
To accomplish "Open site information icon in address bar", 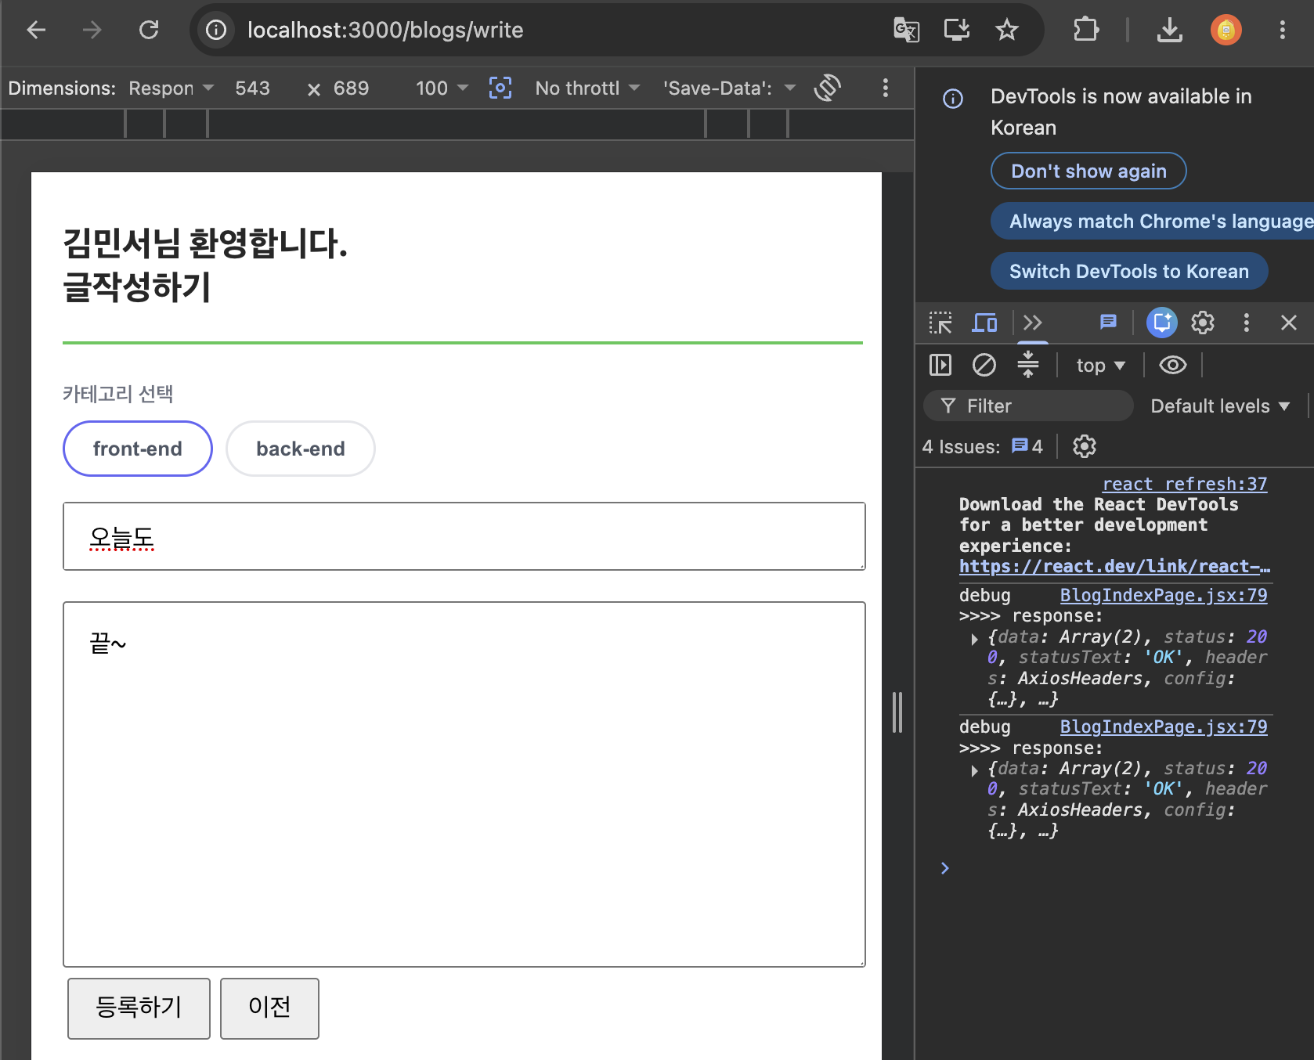I will [x=216, y=30].
